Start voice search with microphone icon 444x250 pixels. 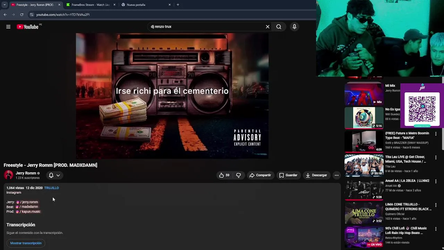click(294, 27)
